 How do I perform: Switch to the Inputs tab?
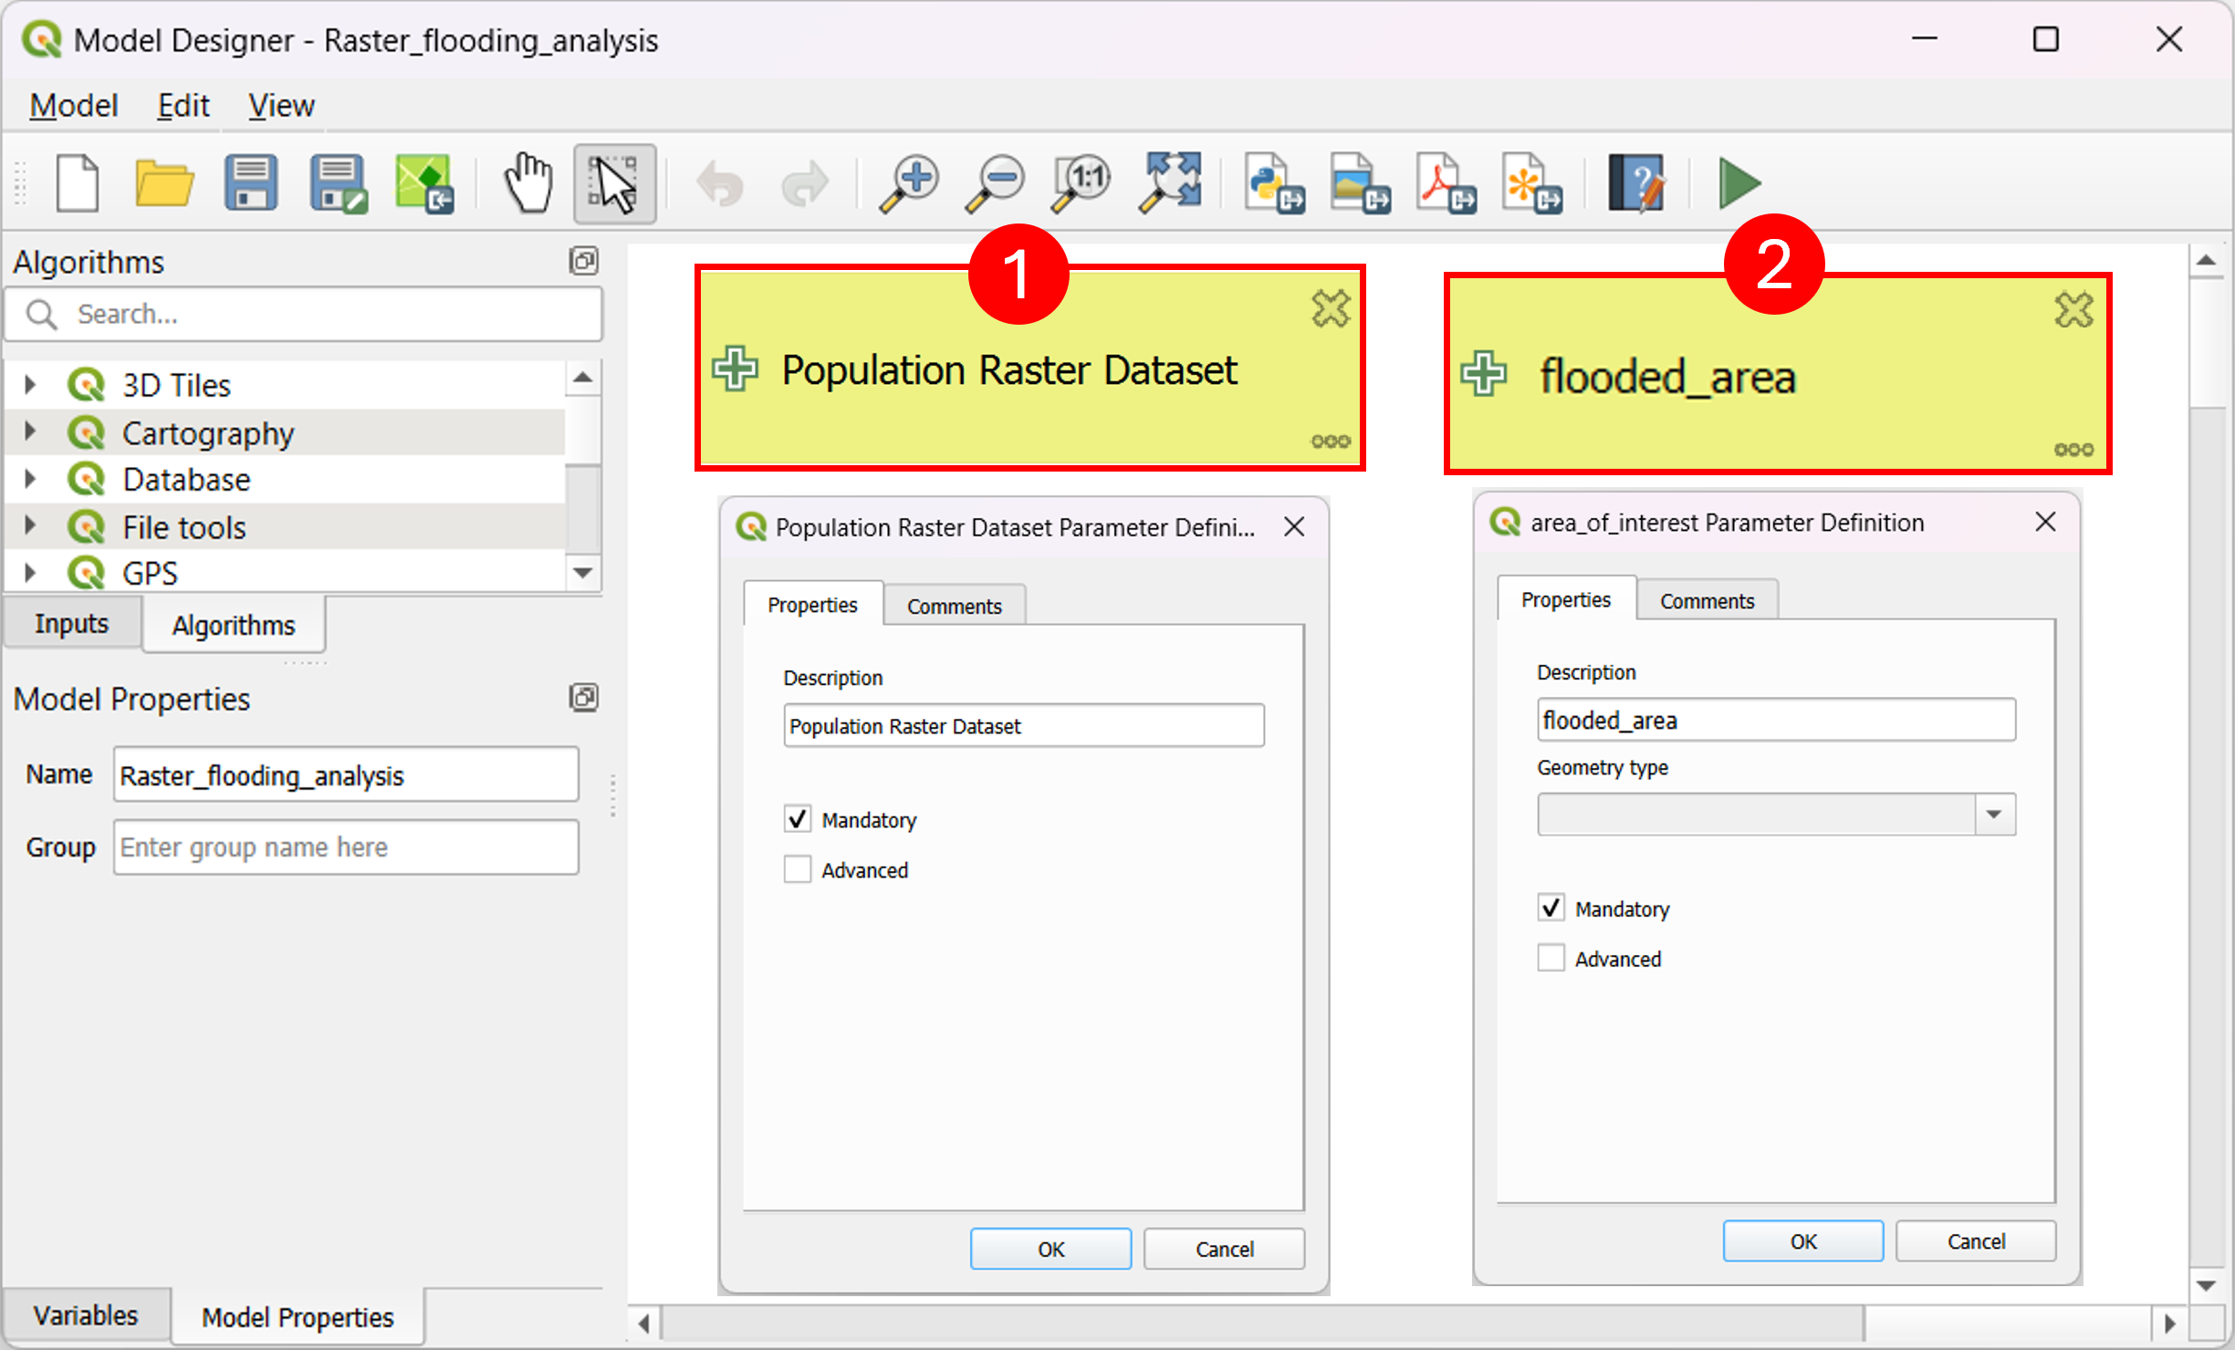click(71, 624)
